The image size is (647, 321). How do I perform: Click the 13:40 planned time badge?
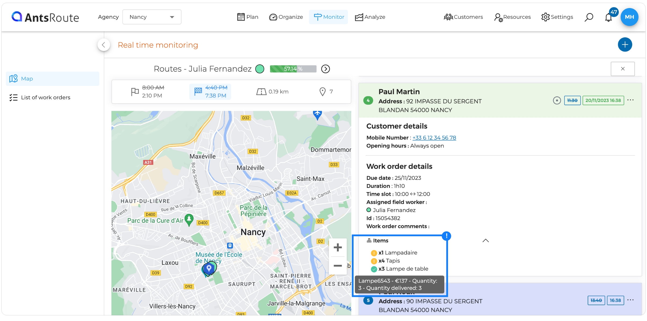coord(596,300)
